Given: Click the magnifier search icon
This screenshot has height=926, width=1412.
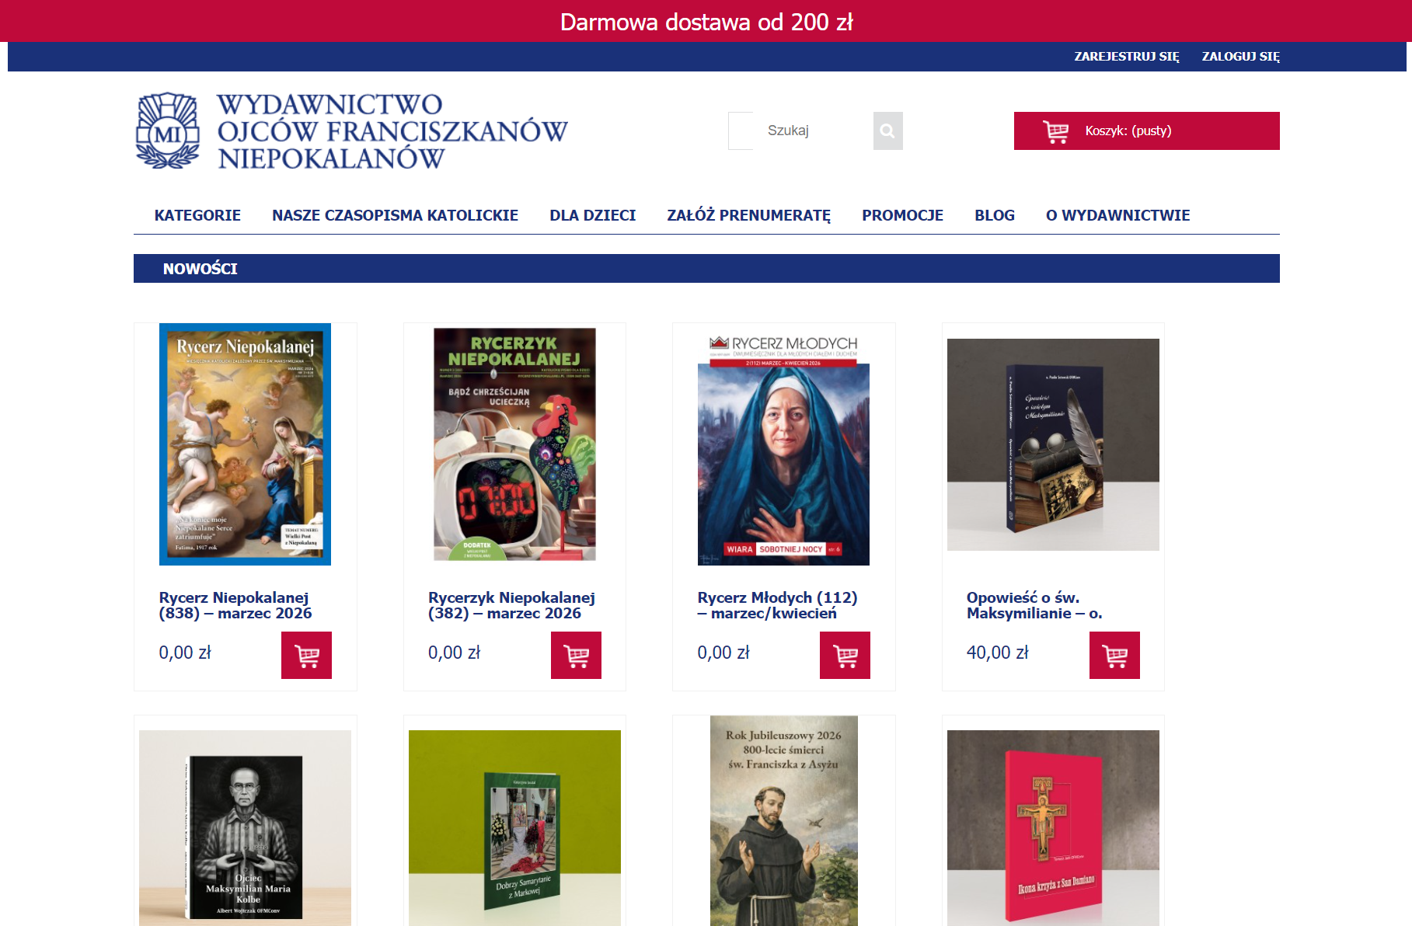Looking at the screenshot, I should click(x=887, y=131).
